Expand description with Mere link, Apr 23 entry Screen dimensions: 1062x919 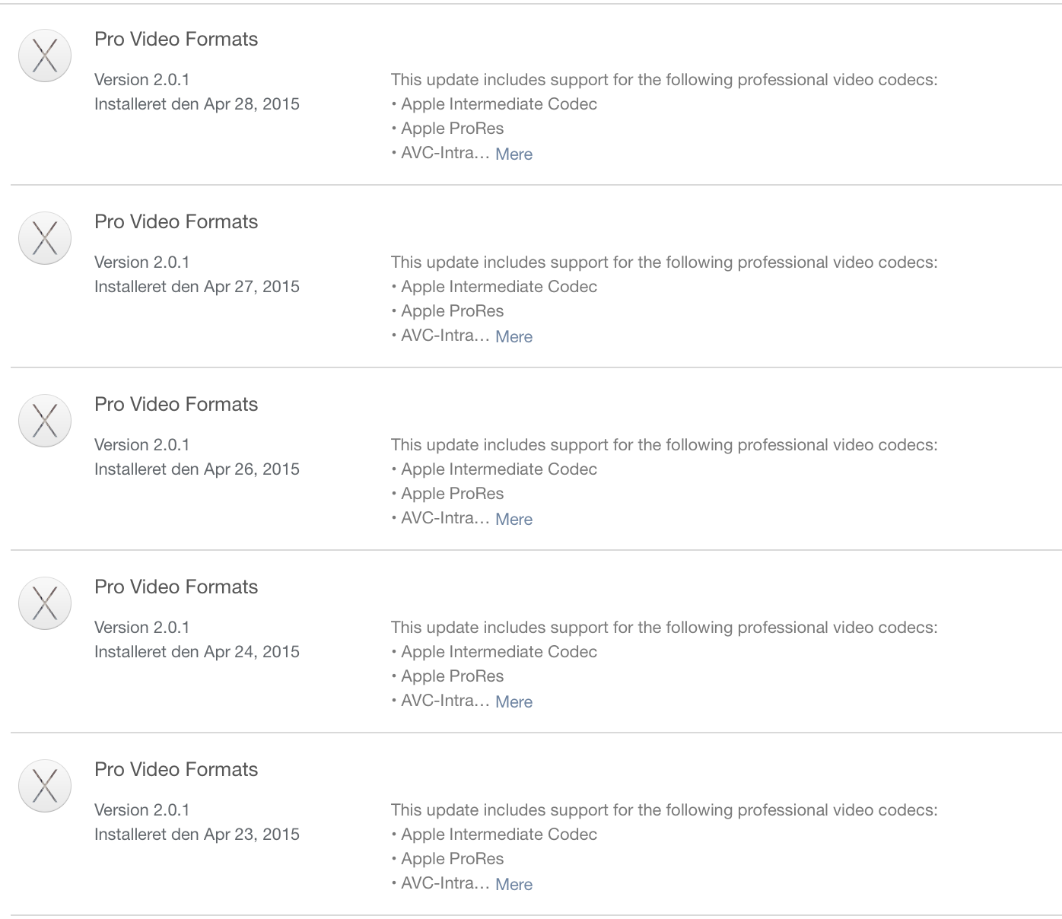point(514,884)
